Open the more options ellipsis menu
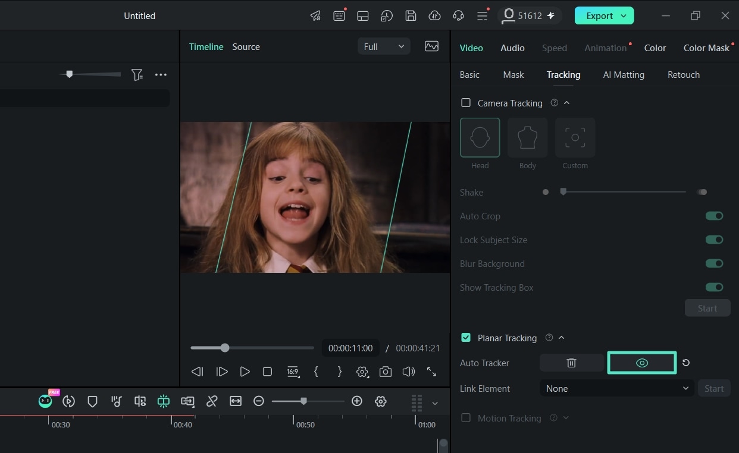Viewport: 739px width, 453px height. 161,75
